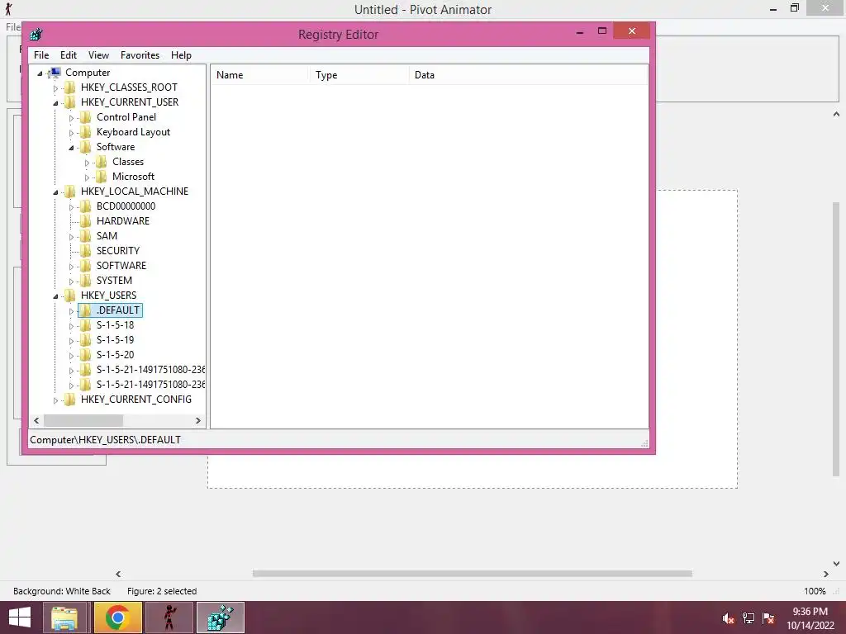Switch to Pivot Animator in the taskbar

coord(169,617)
